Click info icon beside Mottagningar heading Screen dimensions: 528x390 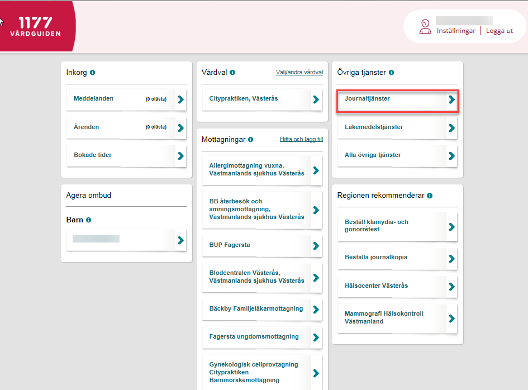(x=250, y=140)
